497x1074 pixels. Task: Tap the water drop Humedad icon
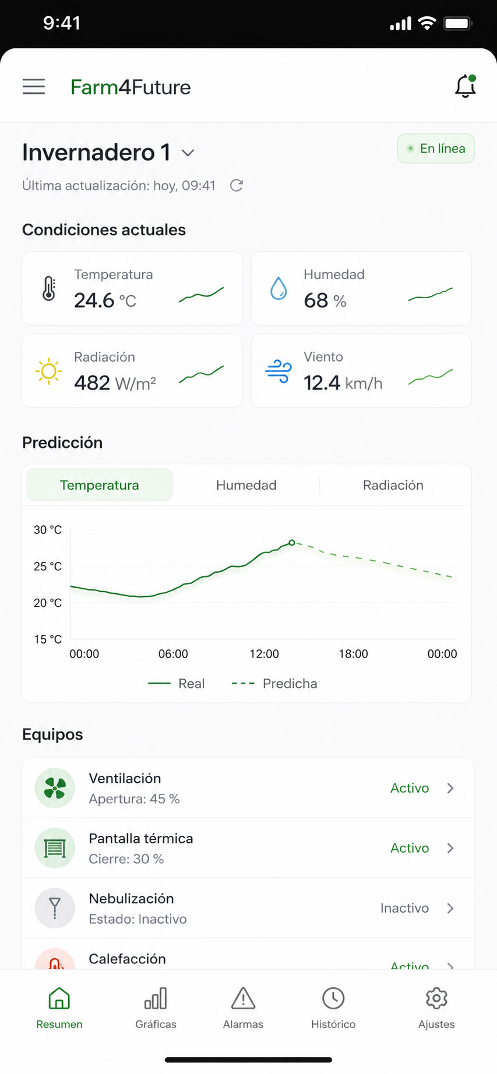[x=279, y=288]
